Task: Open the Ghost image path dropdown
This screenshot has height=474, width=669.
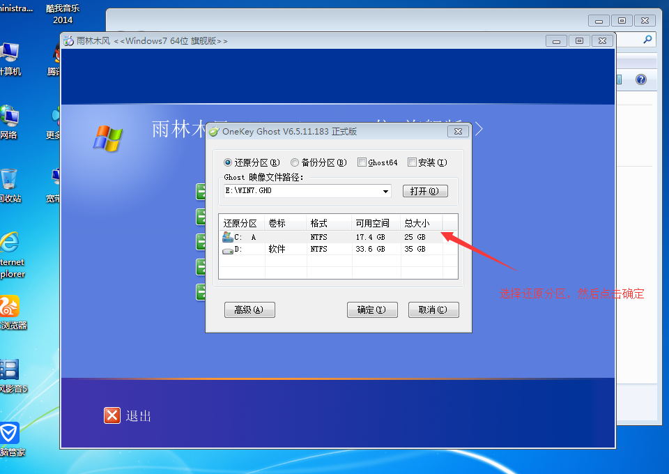Action: [385, 191]
